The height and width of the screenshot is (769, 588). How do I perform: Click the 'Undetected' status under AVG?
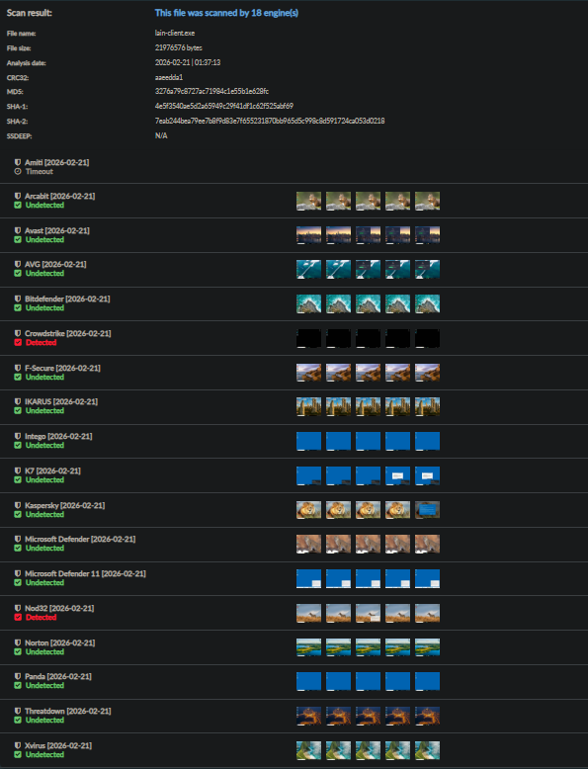(x=44, y=273)
